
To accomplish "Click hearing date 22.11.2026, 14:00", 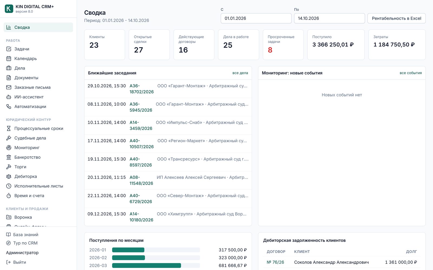I will pyautogui.click(x=107, y=196).
